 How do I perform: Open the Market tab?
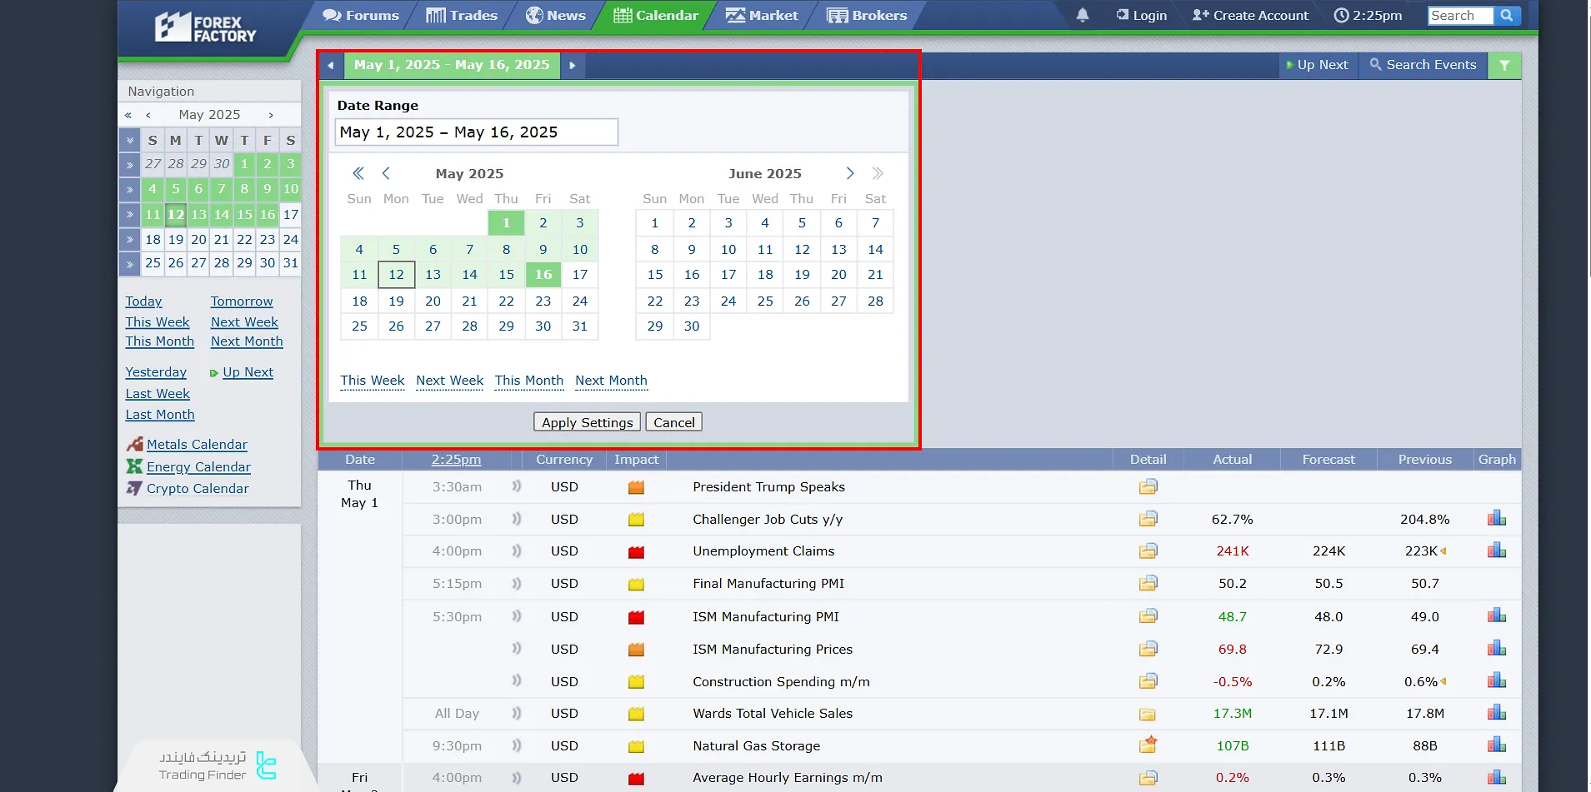click(762, 15)
